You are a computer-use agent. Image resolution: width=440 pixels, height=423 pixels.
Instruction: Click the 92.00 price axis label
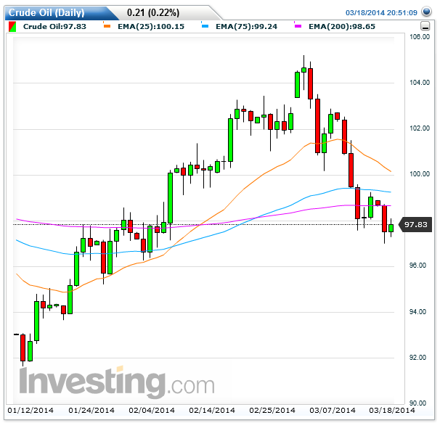417,358
